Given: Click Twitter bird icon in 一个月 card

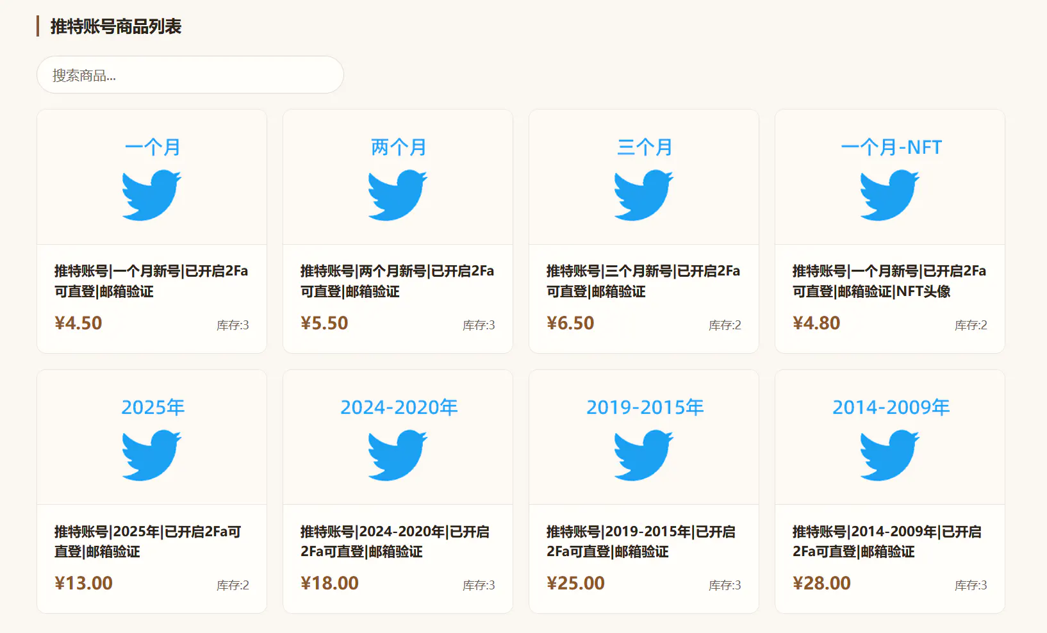Looking at the screenshot, I should coord(152,195).
